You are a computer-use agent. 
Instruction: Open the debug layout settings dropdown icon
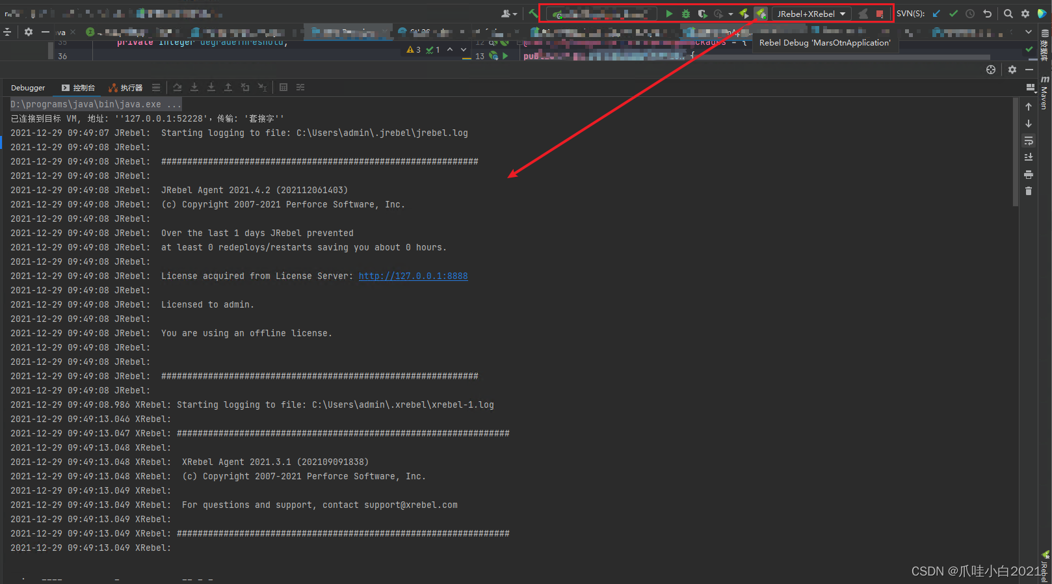(1030, 87)
